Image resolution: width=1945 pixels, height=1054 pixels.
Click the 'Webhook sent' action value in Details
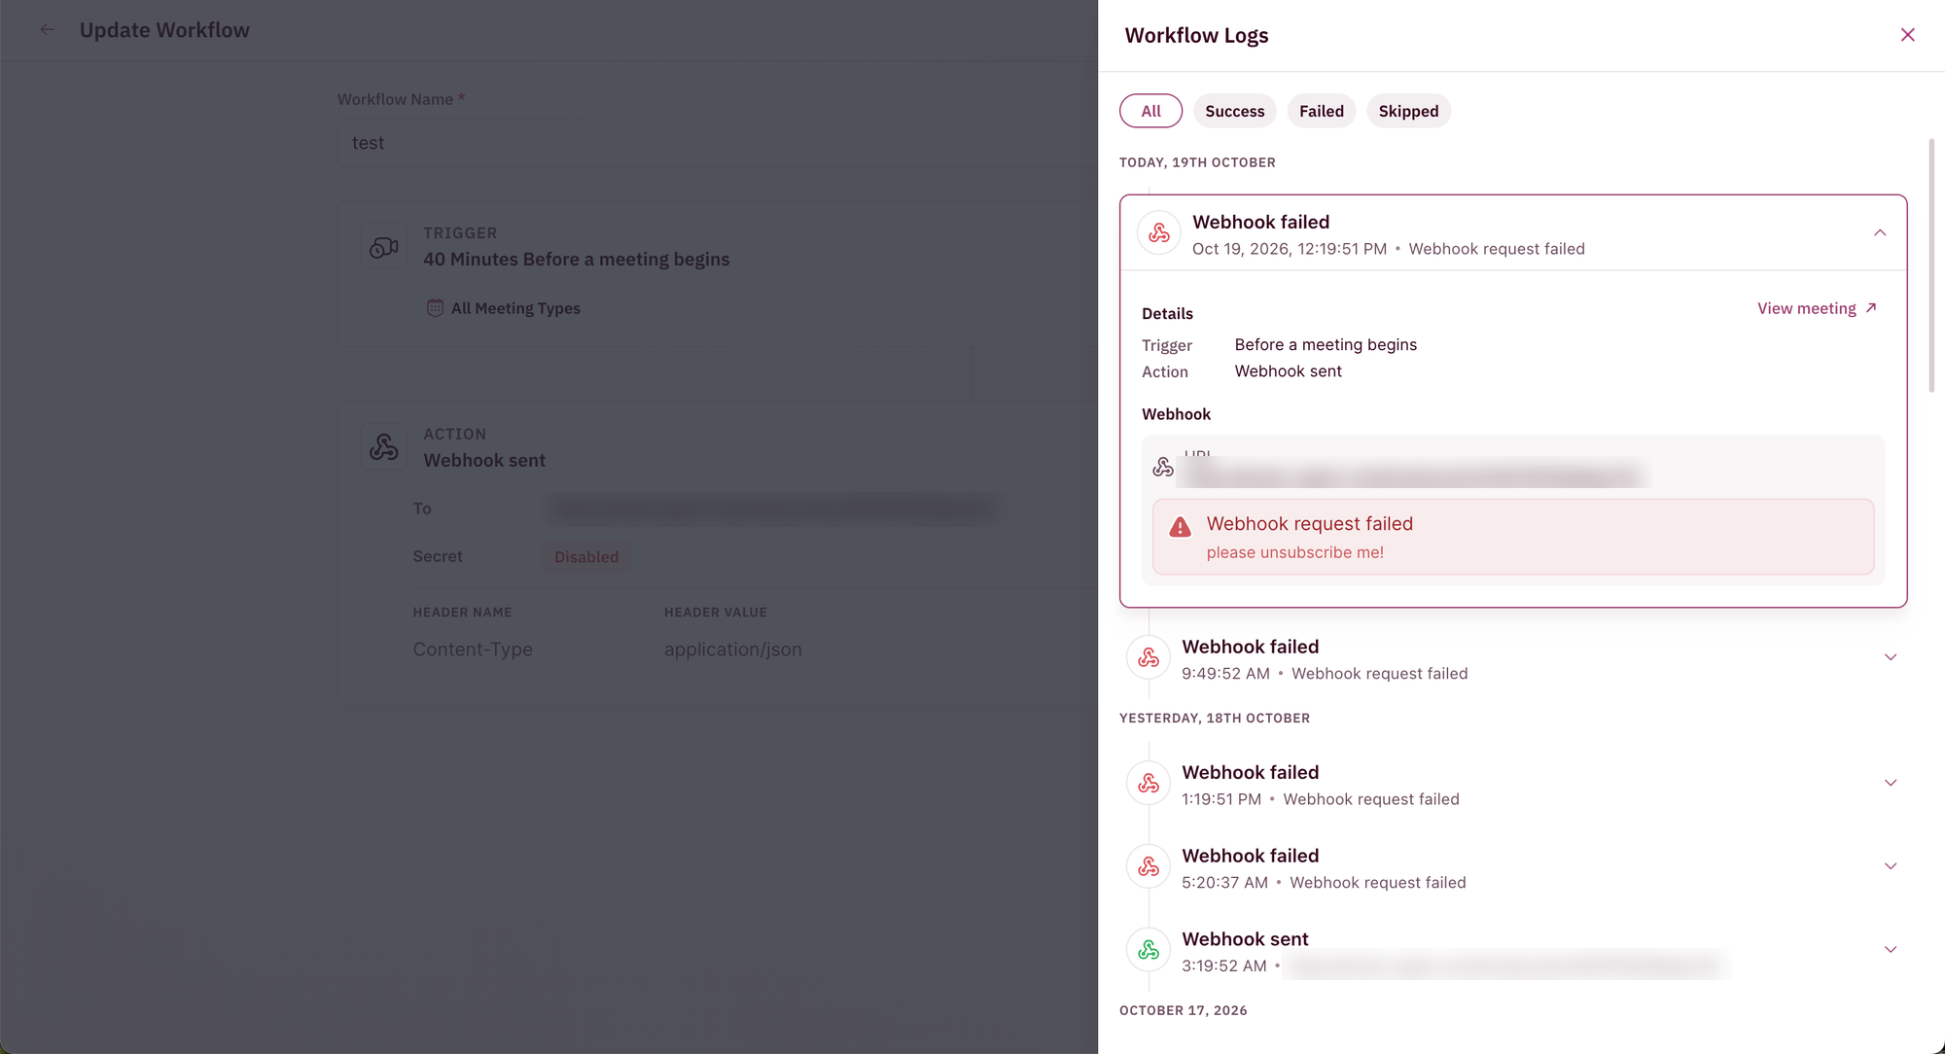1288,371
